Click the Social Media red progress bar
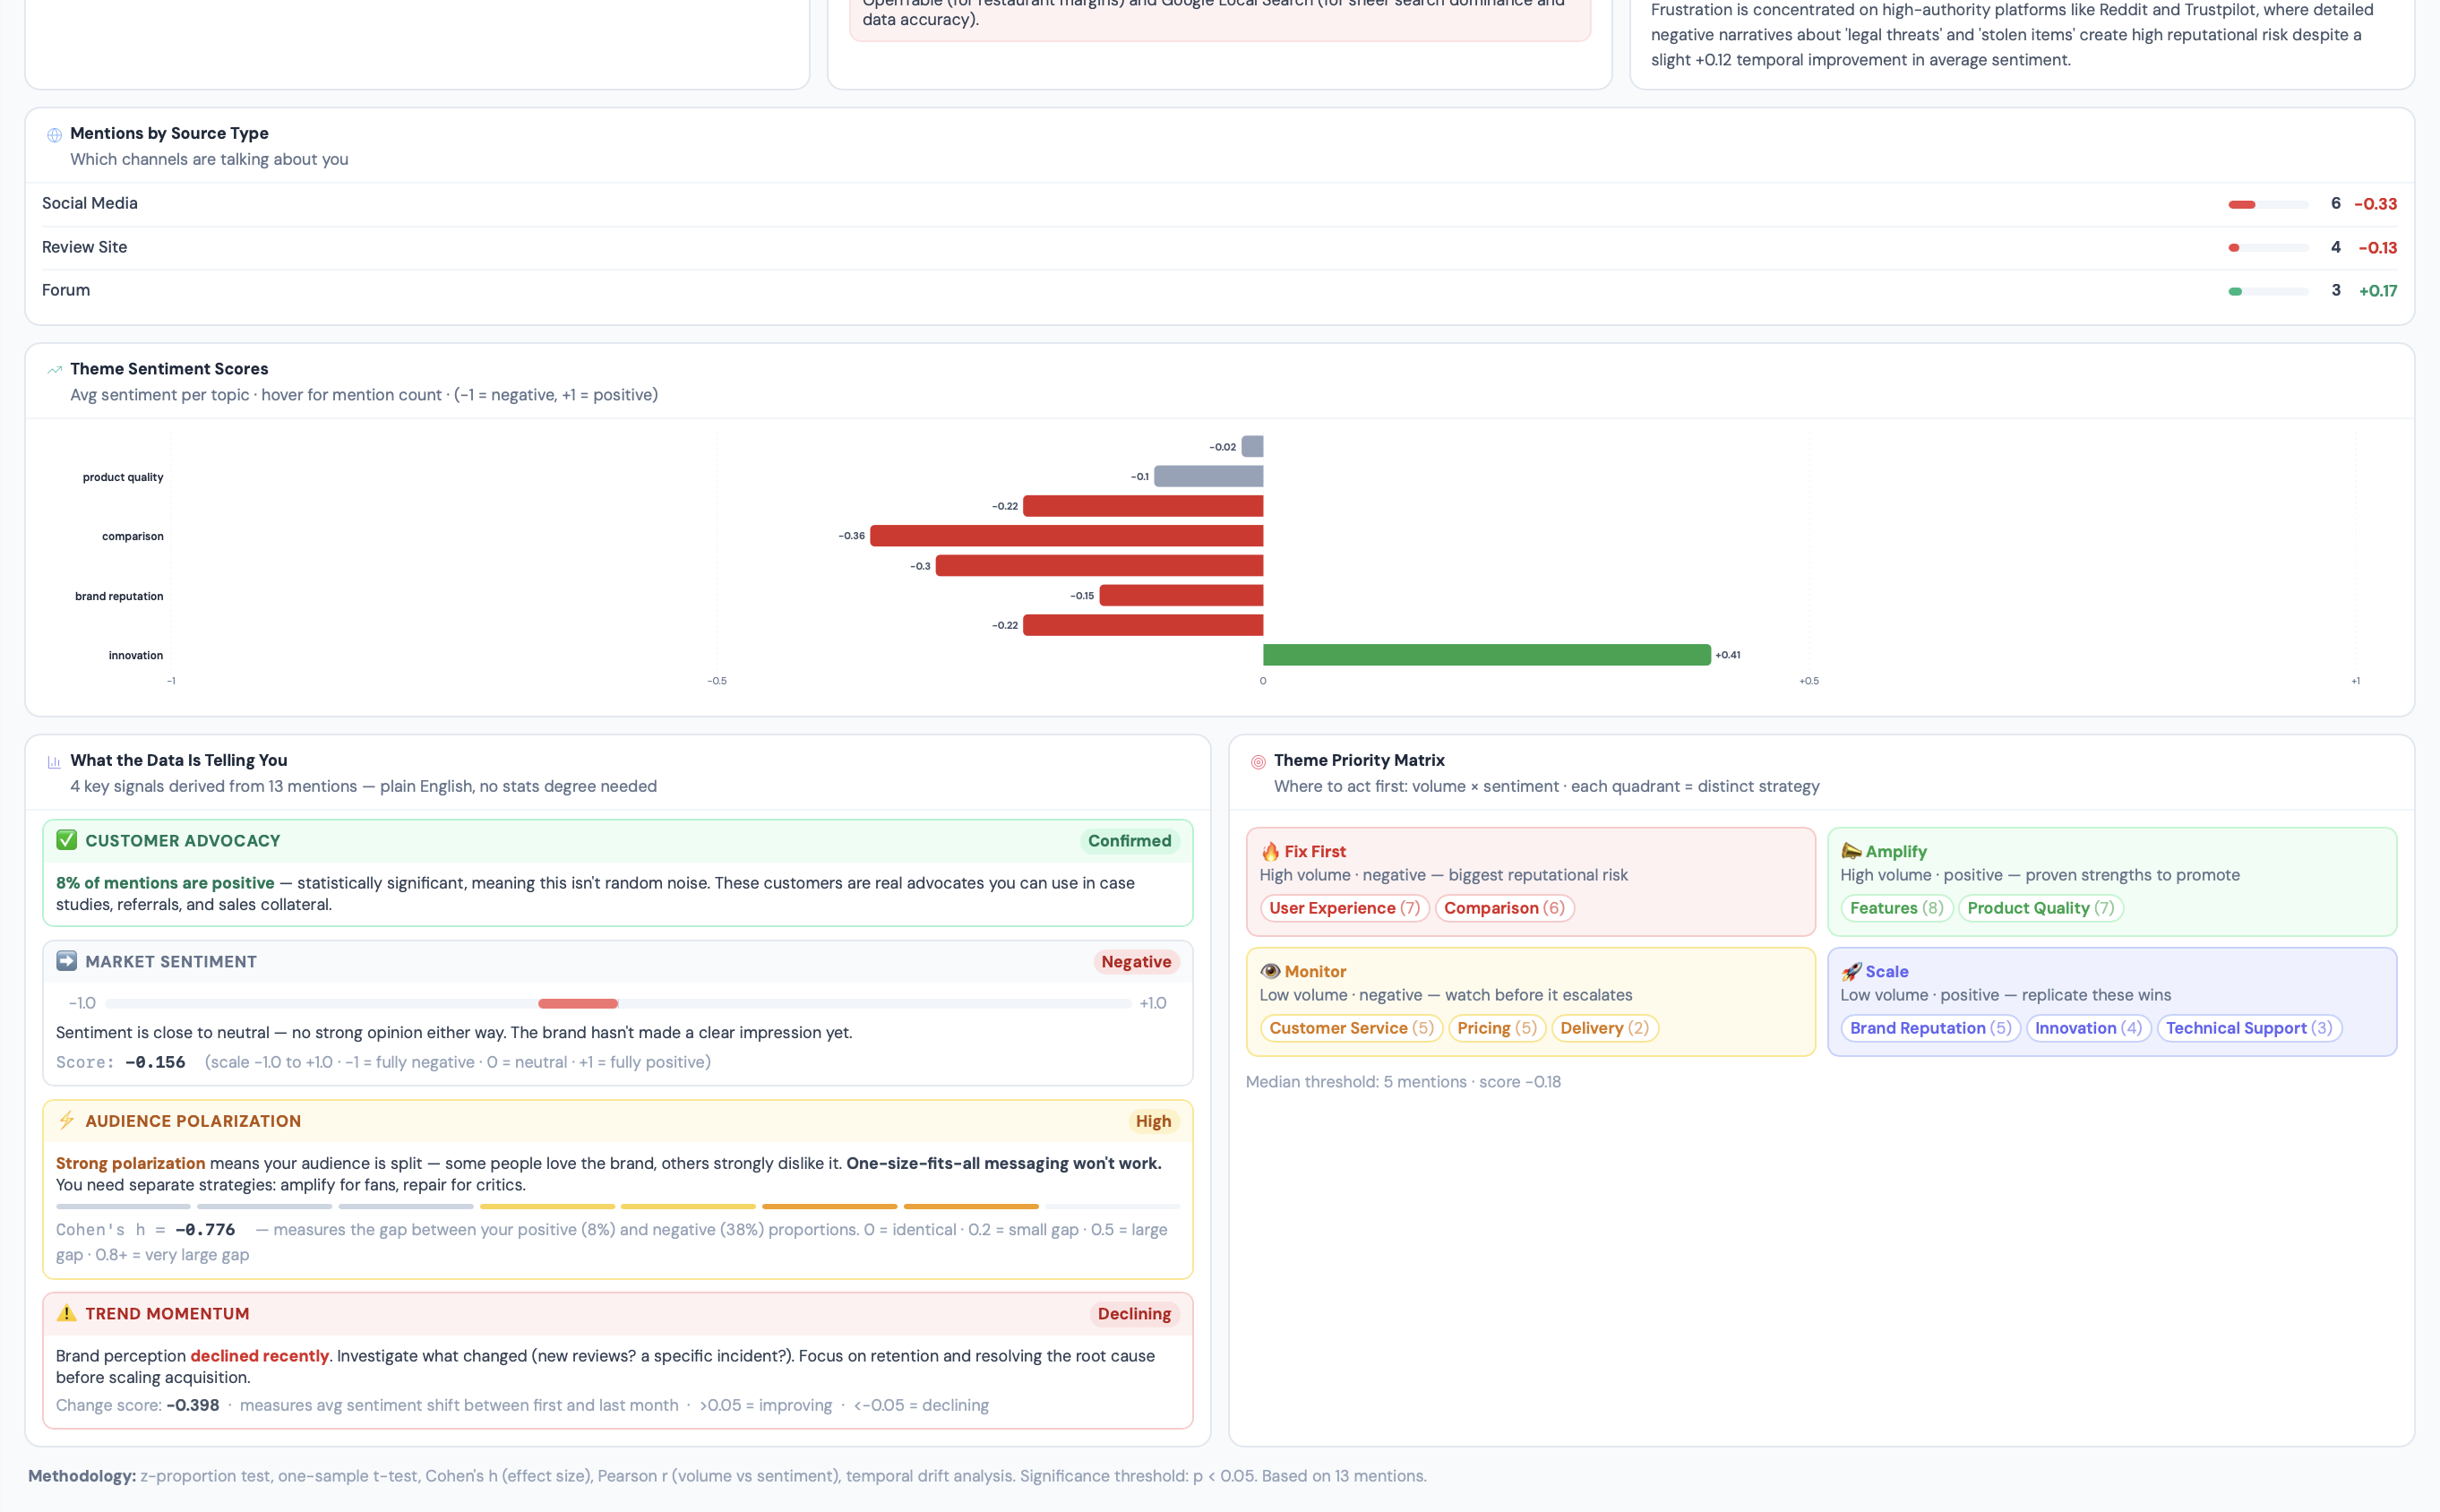This screenshot has height=1512, width=2440. (2242, 204)
